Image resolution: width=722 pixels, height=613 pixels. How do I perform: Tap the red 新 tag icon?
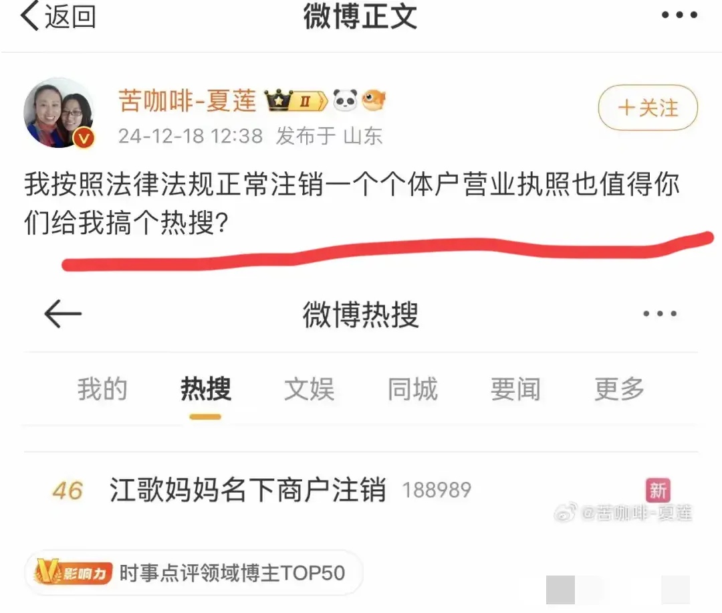[x=658, y=490]
